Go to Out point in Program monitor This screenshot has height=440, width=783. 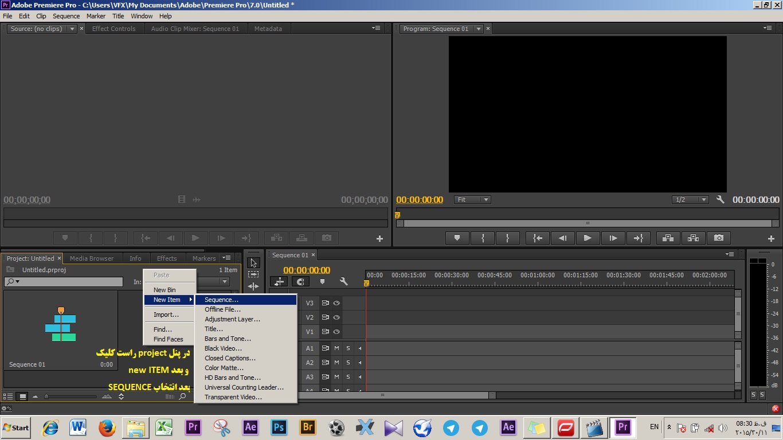[x=638, y=238]
